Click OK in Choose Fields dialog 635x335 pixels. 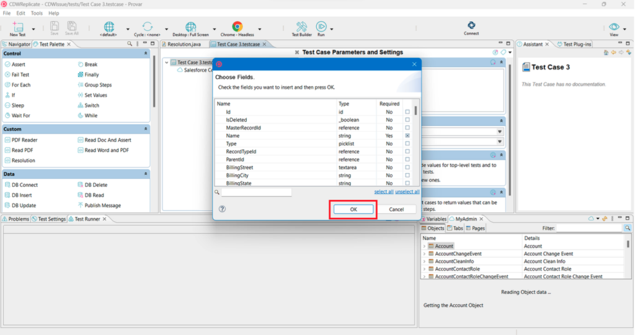pos(353,210)
